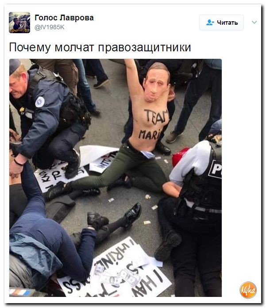Open the Голос Лаврова profile avatar
Viewport: 266px width, 308px height.
coord(19,23)
